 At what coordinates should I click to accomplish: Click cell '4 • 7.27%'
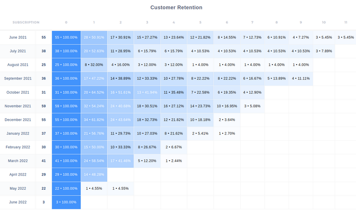point(301,37)
